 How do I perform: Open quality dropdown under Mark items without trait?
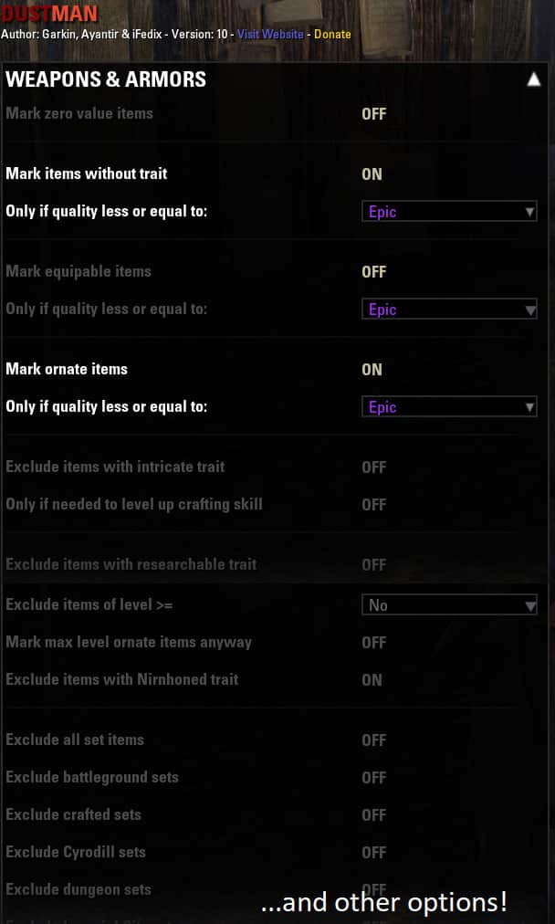[449, 212]
